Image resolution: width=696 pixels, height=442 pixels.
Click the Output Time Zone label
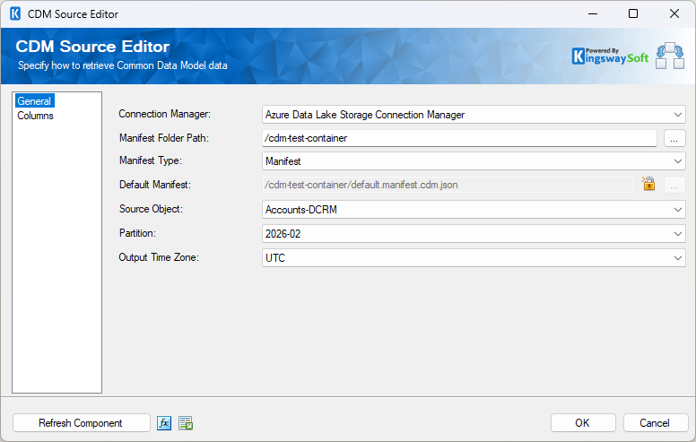tap(159, 257)
